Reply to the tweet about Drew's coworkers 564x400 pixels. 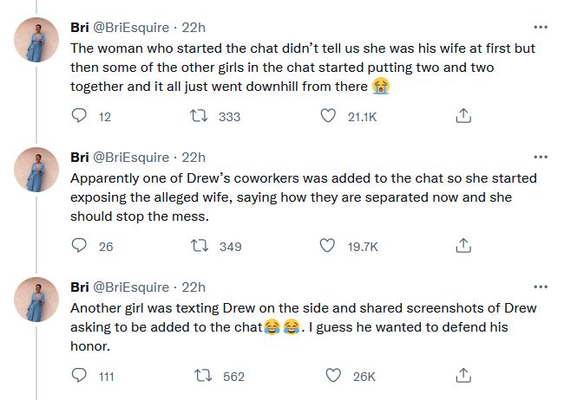[78, 246]
